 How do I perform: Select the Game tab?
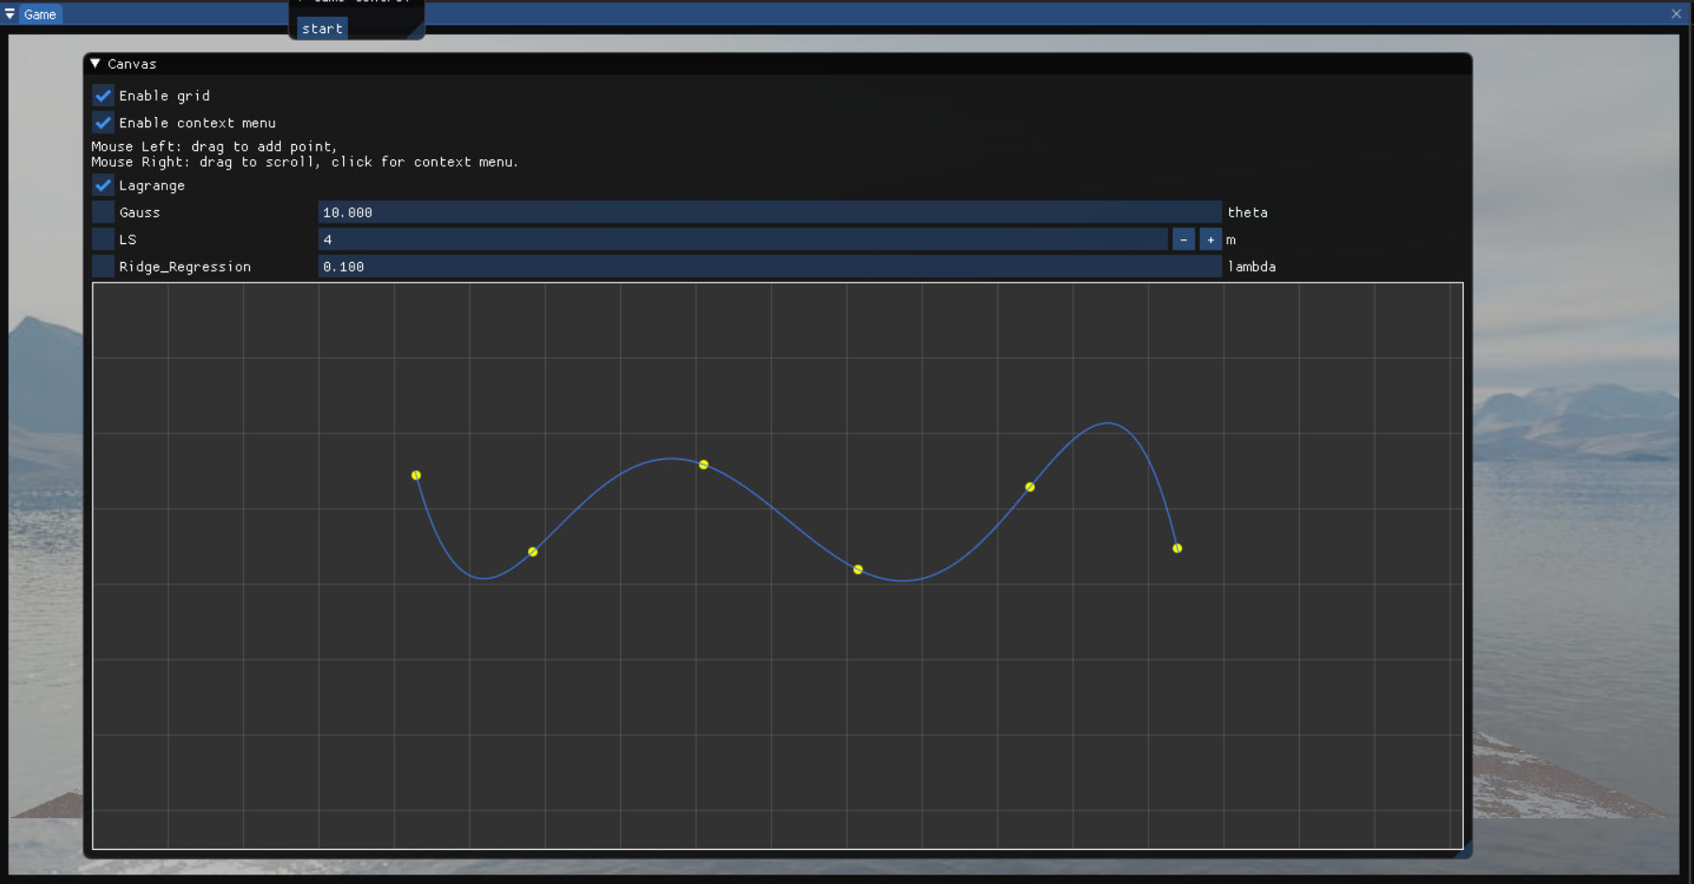coord(41,14)
